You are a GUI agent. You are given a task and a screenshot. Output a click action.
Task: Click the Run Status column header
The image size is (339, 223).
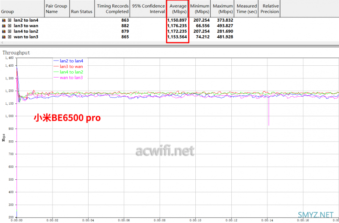[x=81, y=11]
